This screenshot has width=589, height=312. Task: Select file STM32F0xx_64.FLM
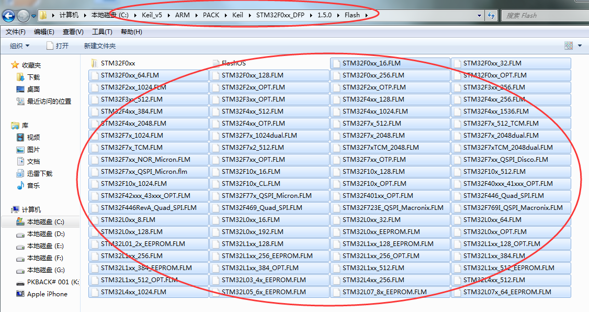coord(149,75)
